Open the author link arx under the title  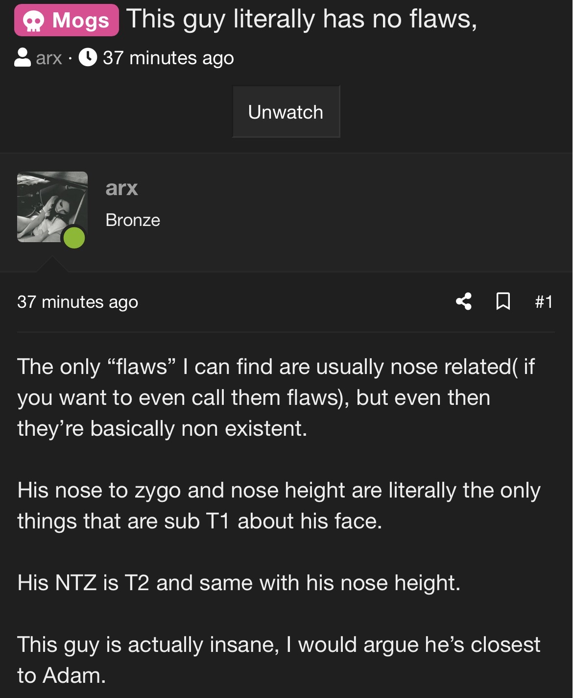(49, 58)
